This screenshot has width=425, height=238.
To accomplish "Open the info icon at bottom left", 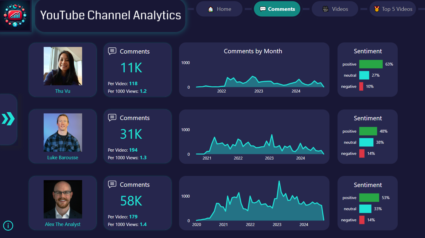I will 8,225.
